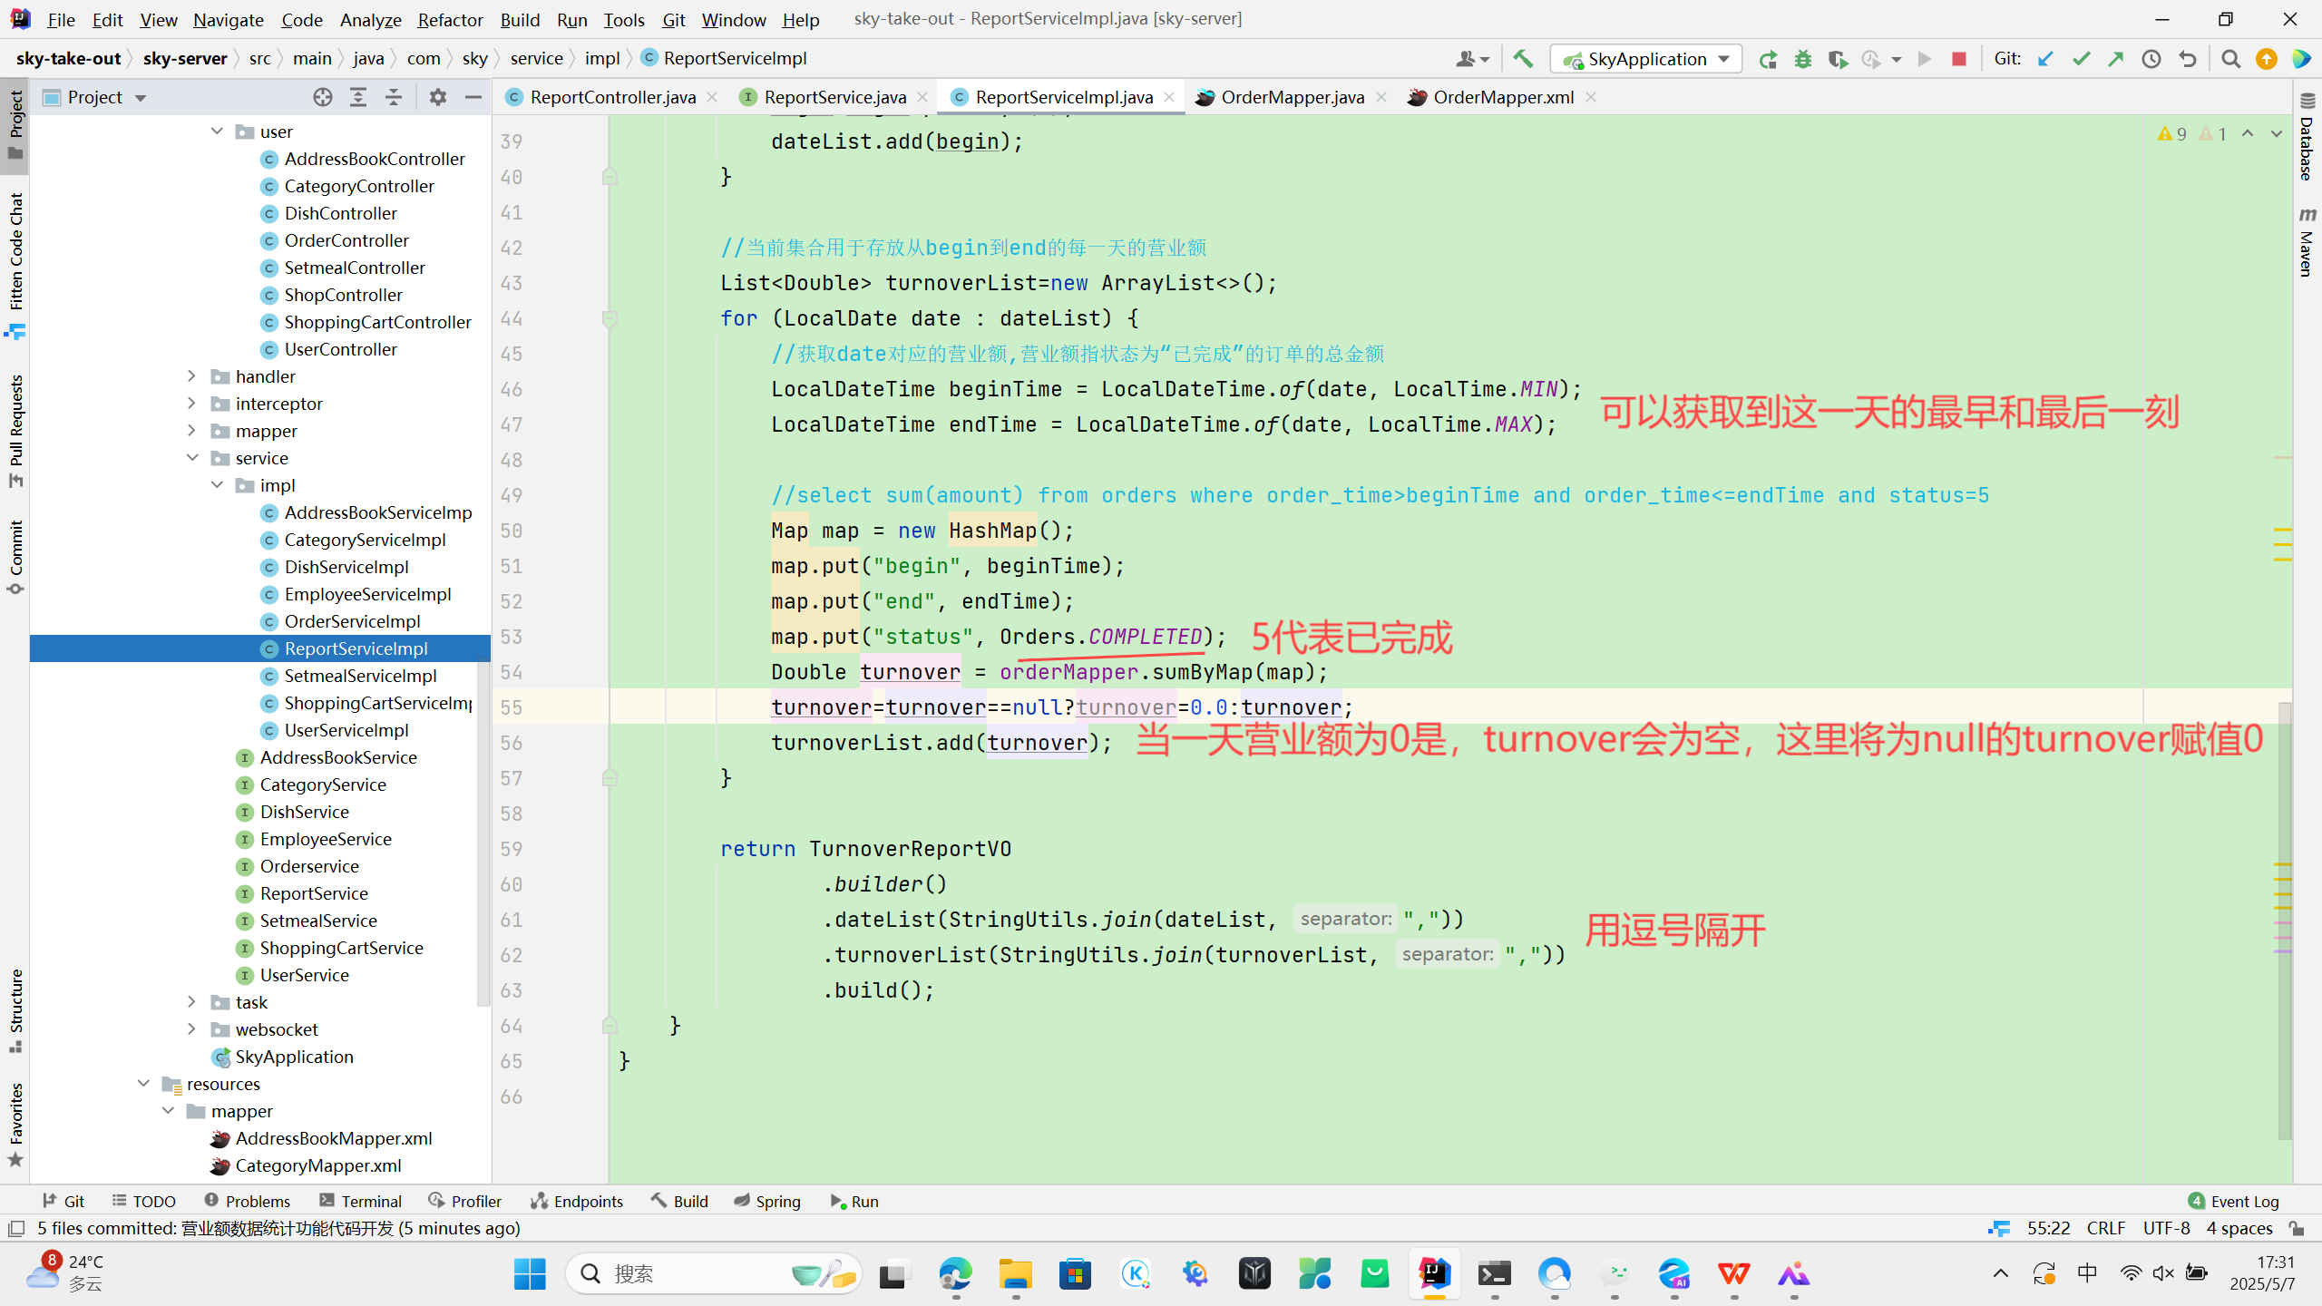Switch to OrderMapper.xml tab
The image size is (2322, 1306).
(1502, 97)
